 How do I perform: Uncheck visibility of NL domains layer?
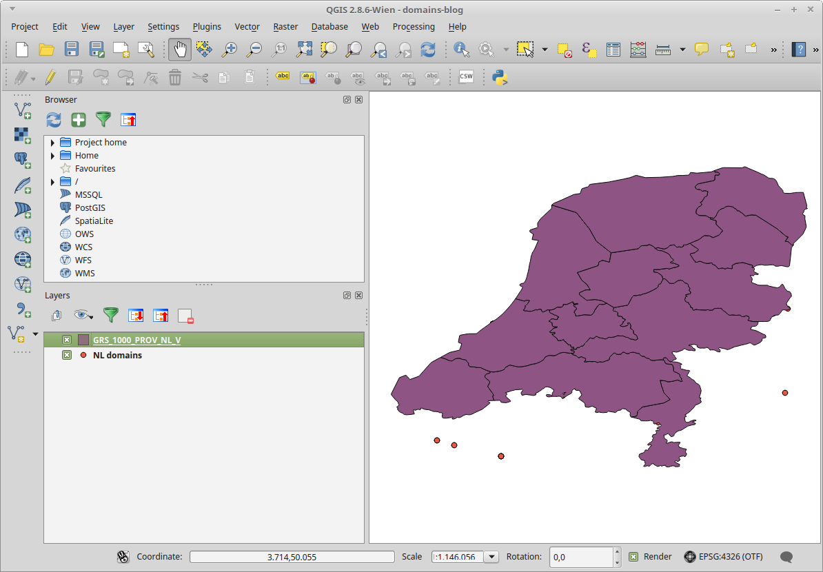coord(66,355)
